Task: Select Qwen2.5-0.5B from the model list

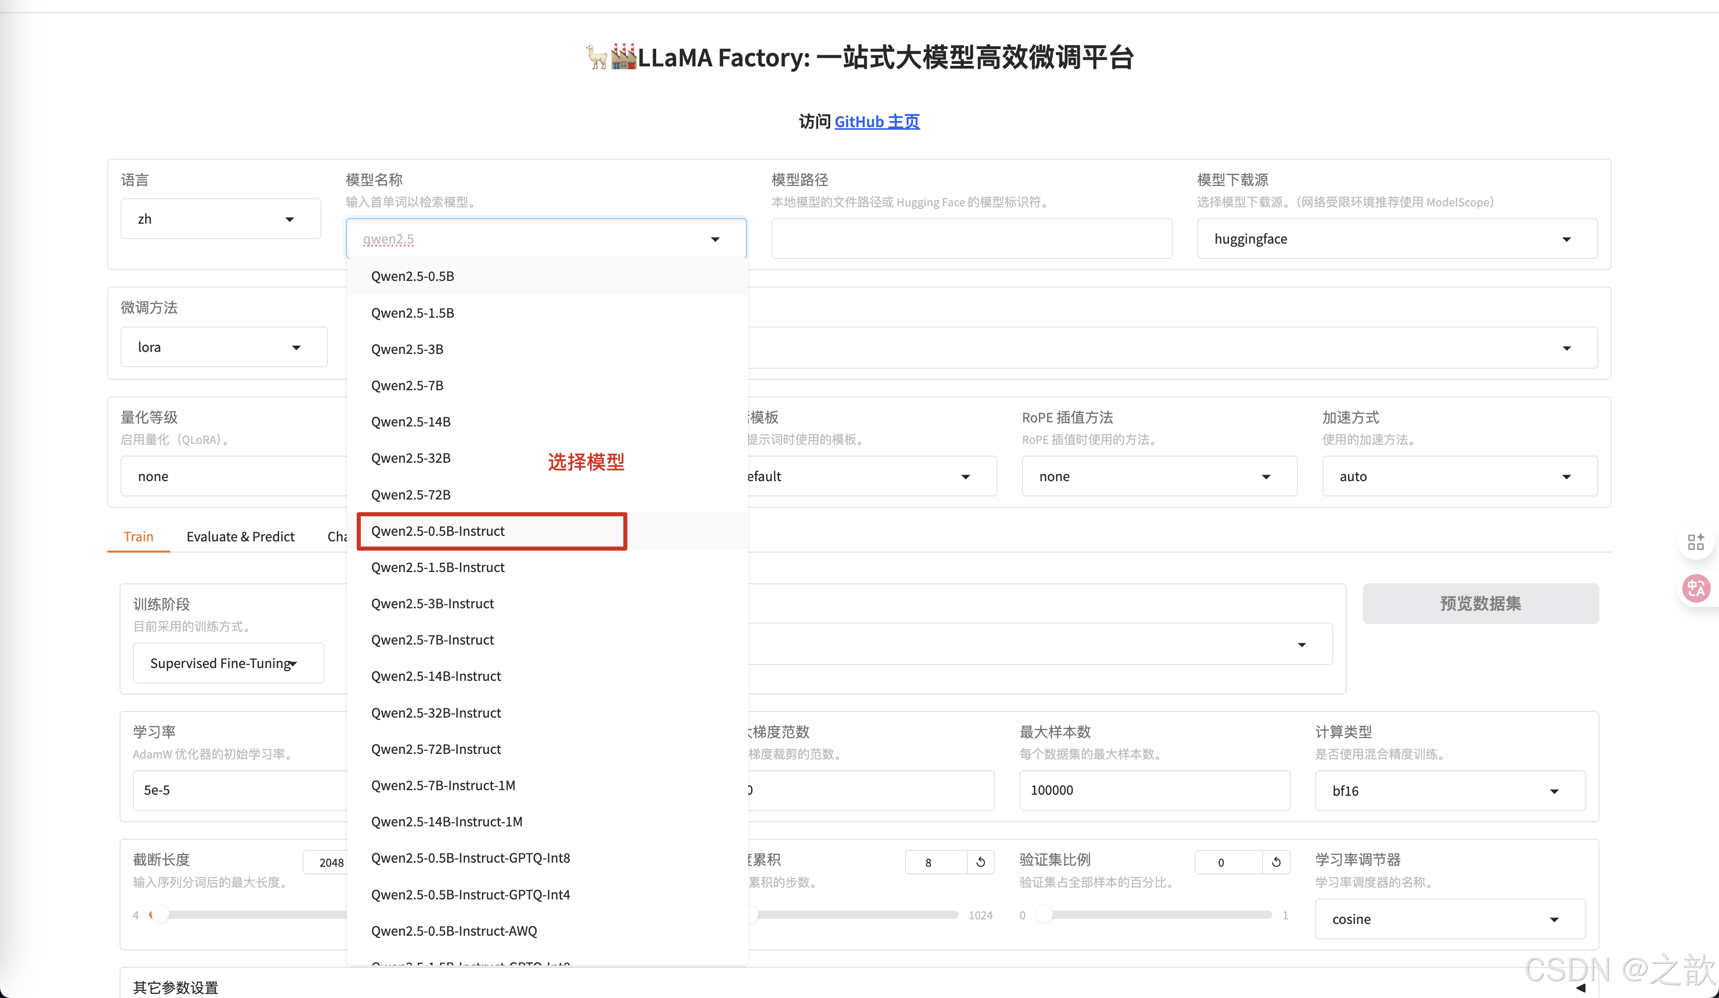Action: (x=547, y=276)
